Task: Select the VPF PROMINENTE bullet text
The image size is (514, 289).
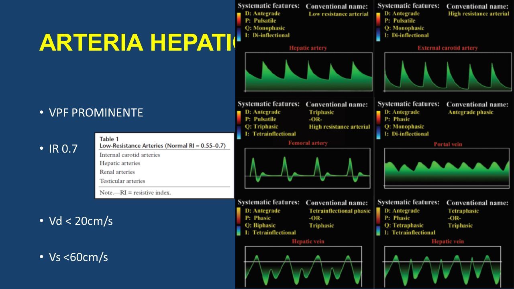Action: pyautogui.click(x=96, y=112)
